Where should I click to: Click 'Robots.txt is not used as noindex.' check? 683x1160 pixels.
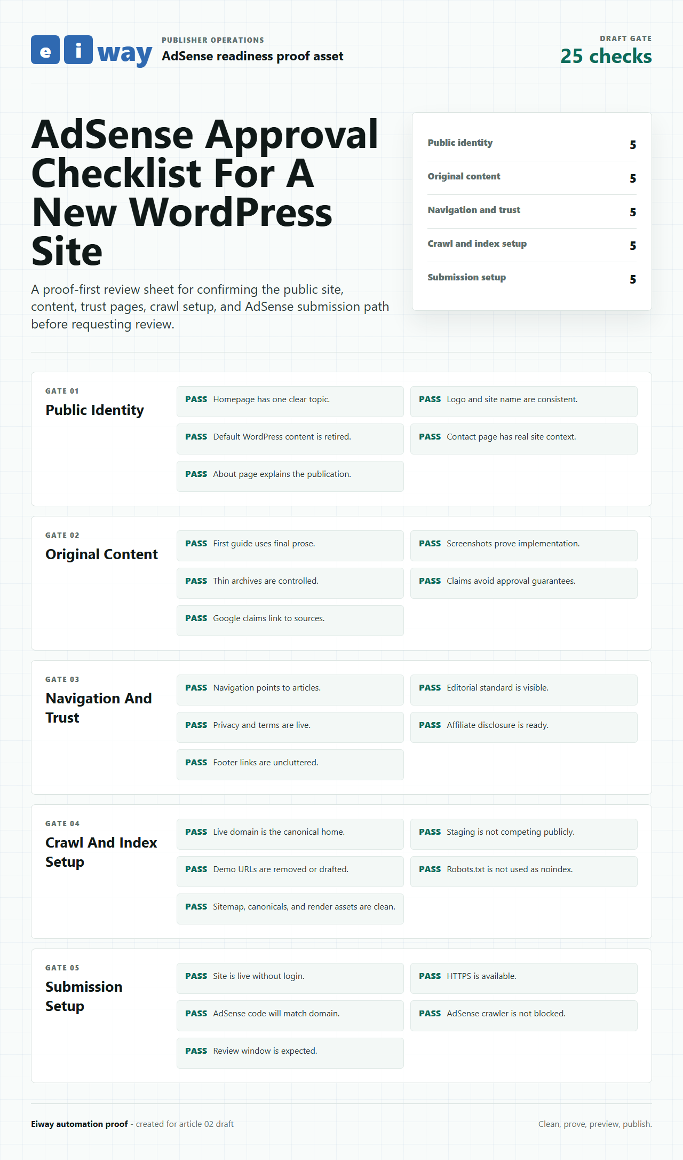point(524,872)
